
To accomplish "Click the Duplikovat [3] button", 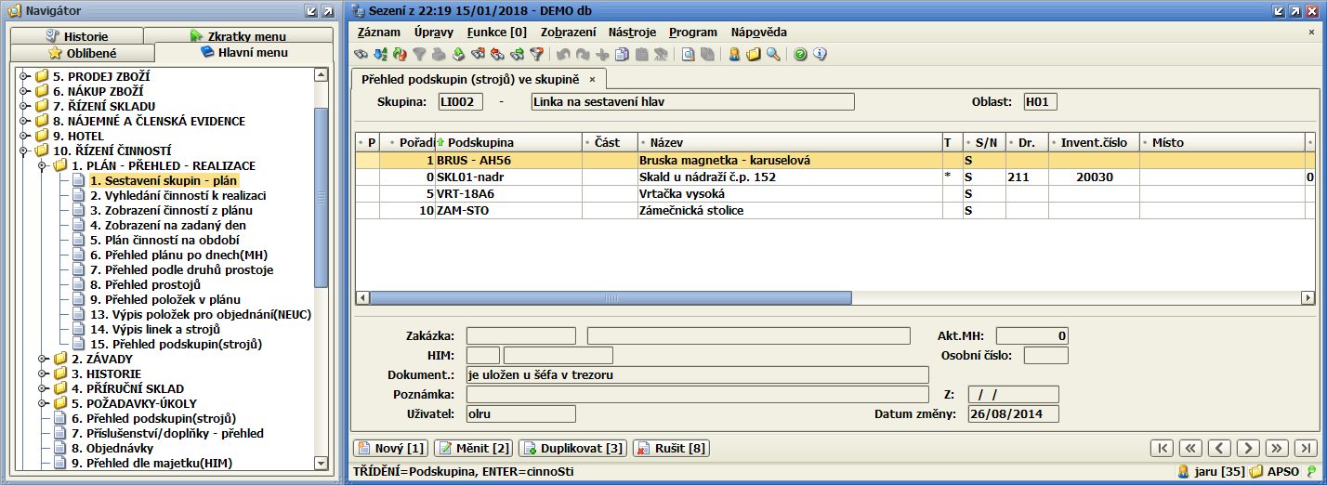I will click(x=573, y=449).
